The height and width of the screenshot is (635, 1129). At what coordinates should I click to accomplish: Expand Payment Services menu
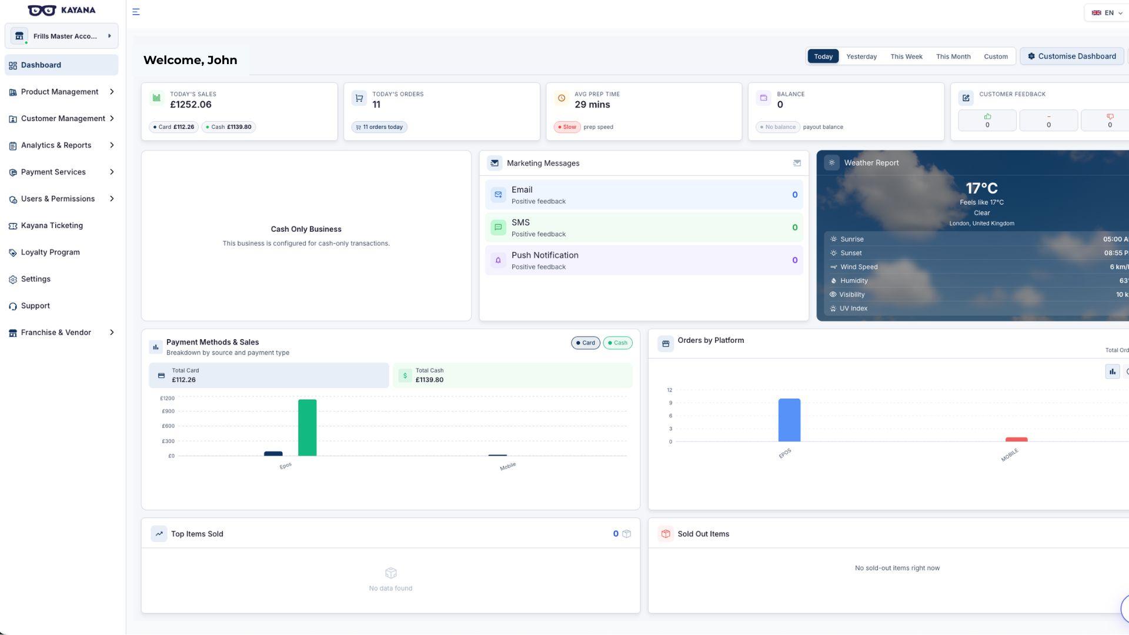click(x=61, y=172)
